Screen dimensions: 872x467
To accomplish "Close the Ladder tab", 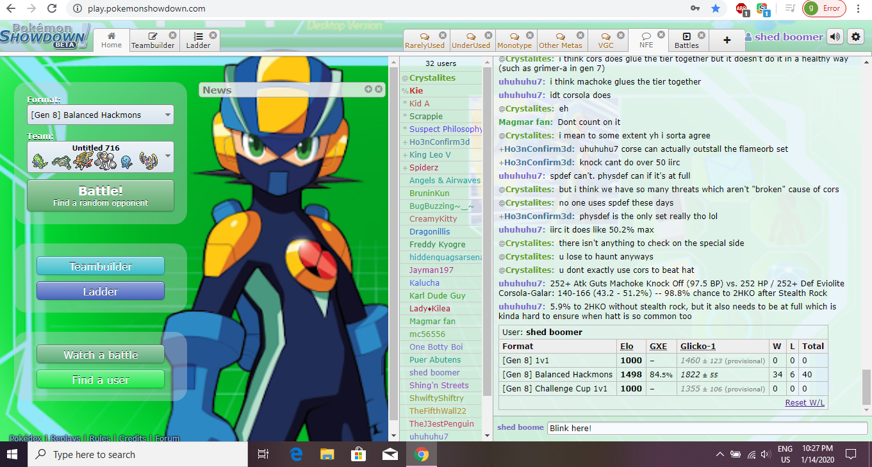I will tap(213, 35).
